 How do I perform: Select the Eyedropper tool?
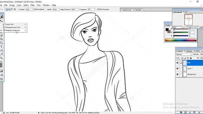pyautogui.click(x=1, y=54)
